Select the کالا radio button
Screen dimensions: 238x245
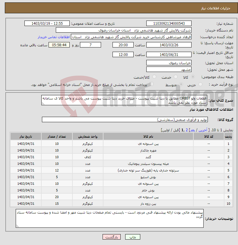point(193,77)
